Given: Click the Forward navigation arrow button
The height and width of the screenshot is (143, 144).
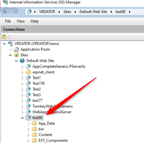Looking at the screenshot, I should 15,12.
